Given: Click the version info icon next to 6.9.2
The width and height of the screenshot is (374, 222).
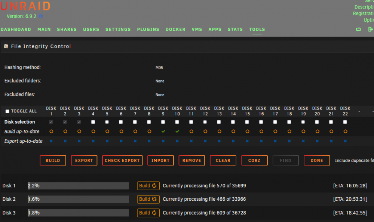Looking at the screenshot, I should pyautogui.click(x=41, y=16).
